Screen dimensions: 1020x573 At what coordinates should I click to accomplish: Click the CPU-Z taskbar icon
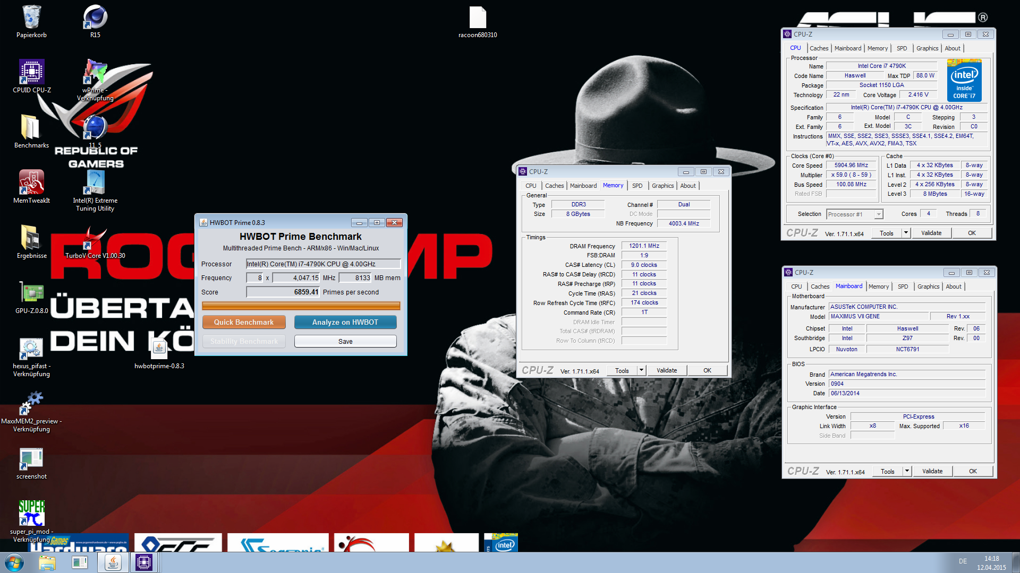pos(144,562)
